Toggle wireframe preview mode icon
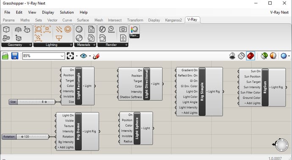 click(241, 56)
